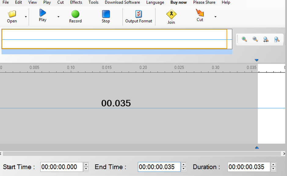Click the unselected white waveform region
The image size is (287, 176).
click(x=271, y=108)
